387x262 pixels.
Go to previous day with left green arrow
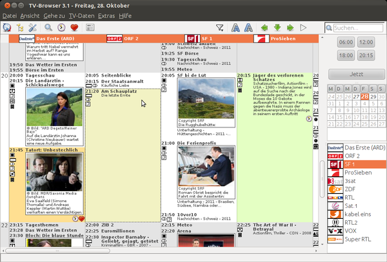tap(264, 28)
